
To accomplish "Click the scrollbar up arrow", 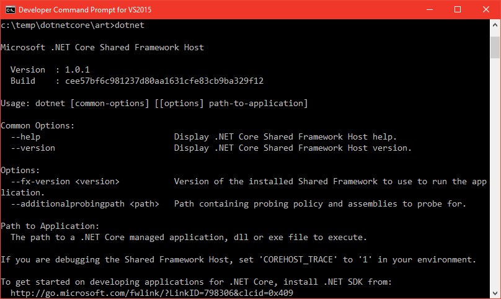I will point(495,25).
